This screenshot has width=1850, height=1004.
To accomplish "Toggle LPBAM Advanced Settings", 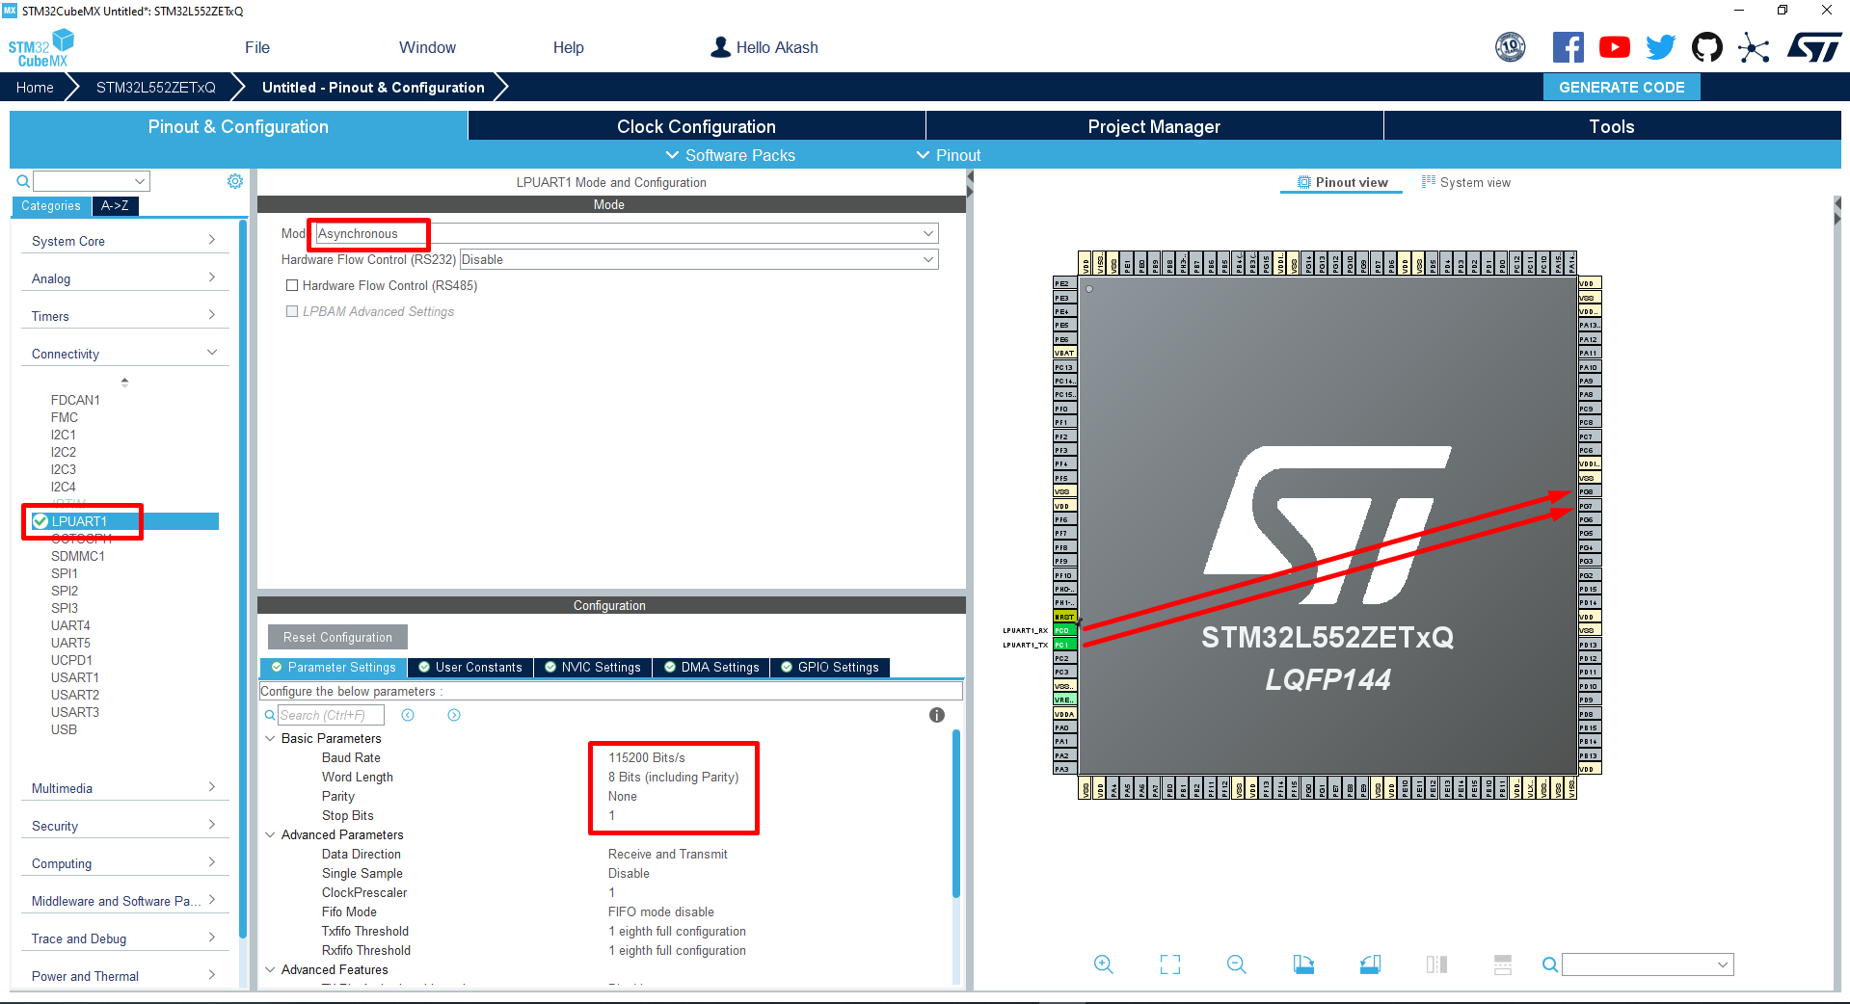I will click(x=292, y=311).
